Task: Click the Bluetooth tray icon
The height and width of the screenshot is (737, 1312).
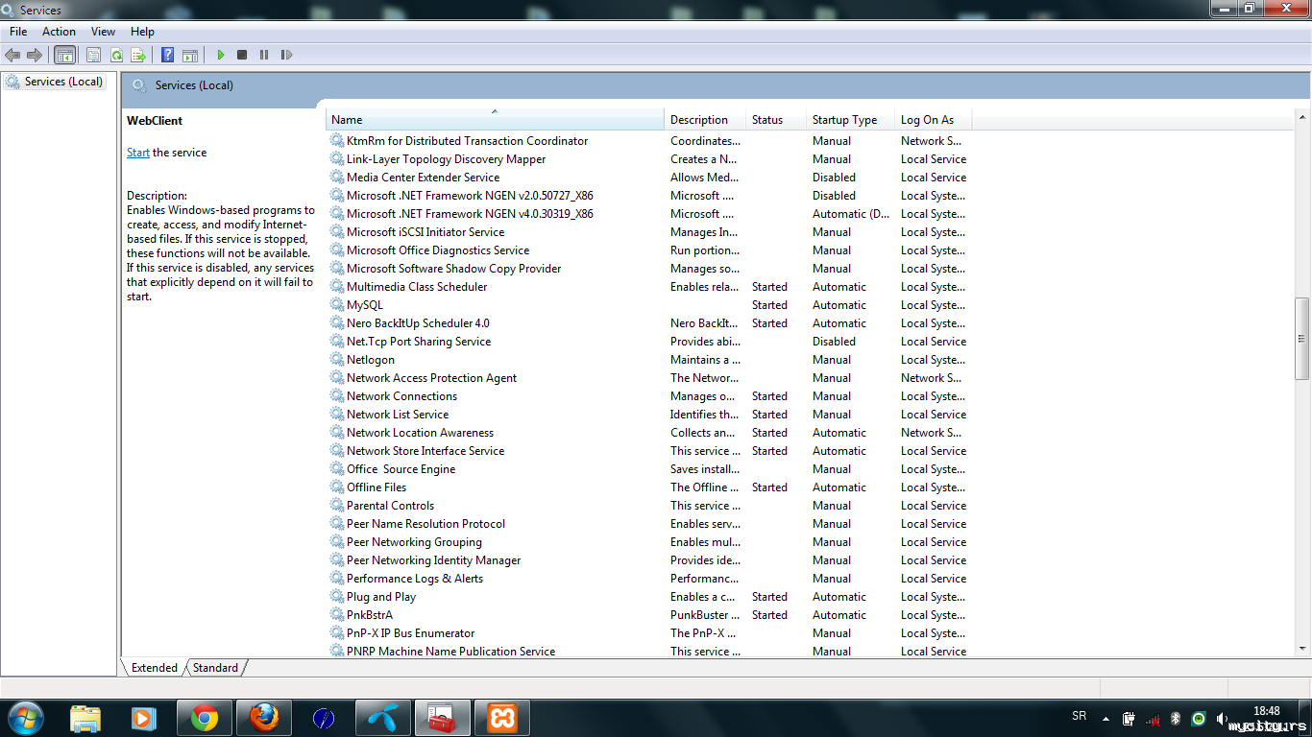Action: (1175, 718)
